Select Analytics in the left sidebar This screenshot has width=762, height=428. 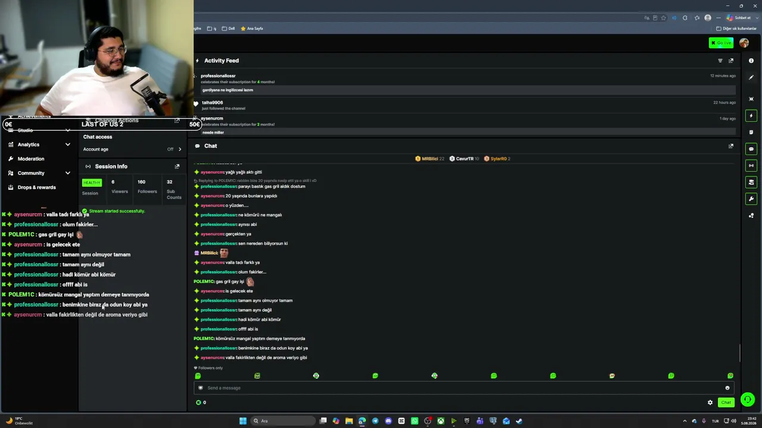click(29, 144)
